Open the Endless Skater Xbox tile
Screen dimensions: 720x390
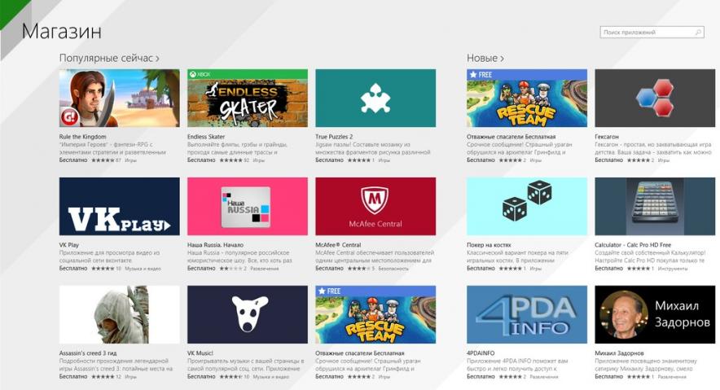pos(248,99)
